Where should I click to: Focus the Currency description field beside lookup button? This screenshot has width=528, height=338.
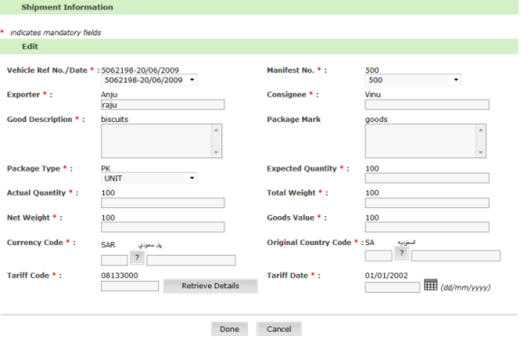191,260
